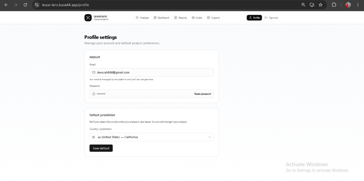Open the Reports page

point(180,18)
